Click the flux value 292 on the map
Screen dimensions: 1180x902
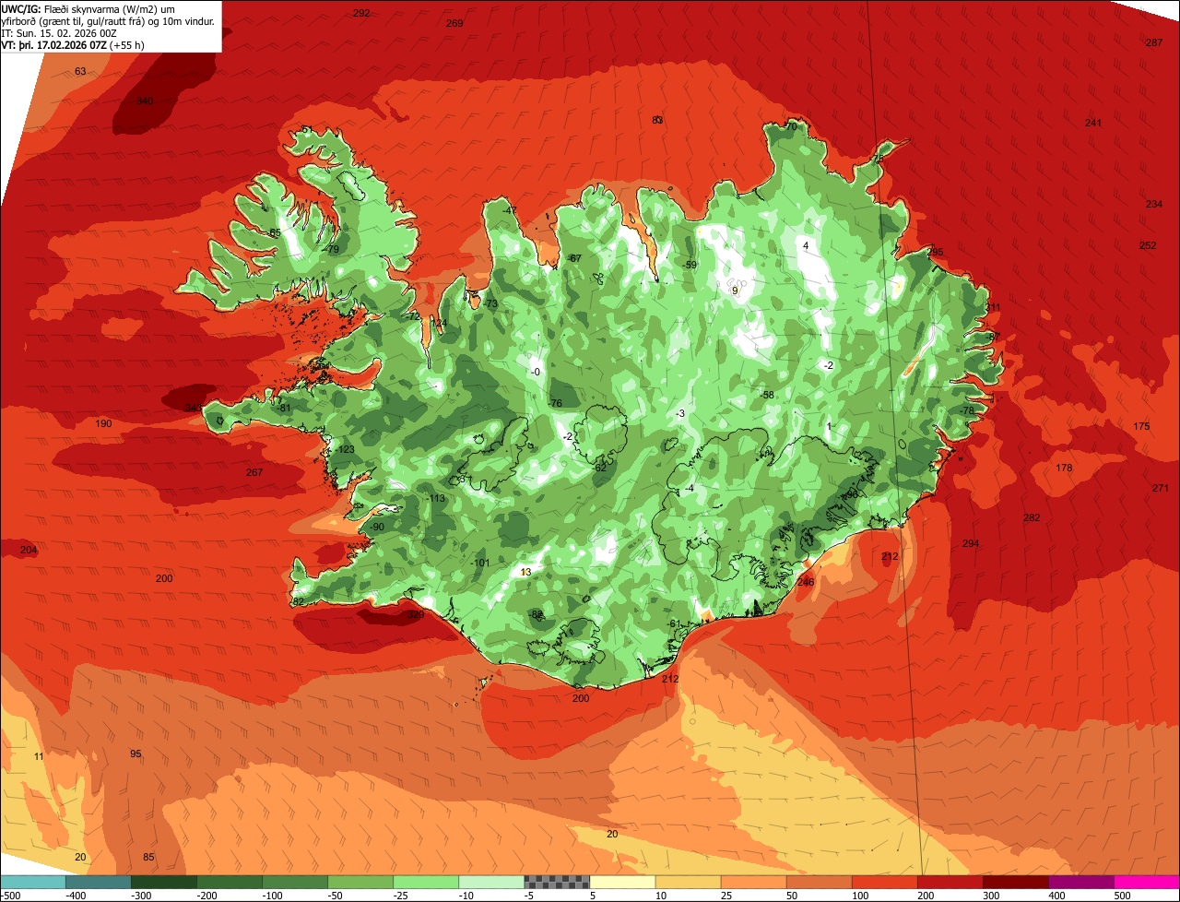click(361, 13)
